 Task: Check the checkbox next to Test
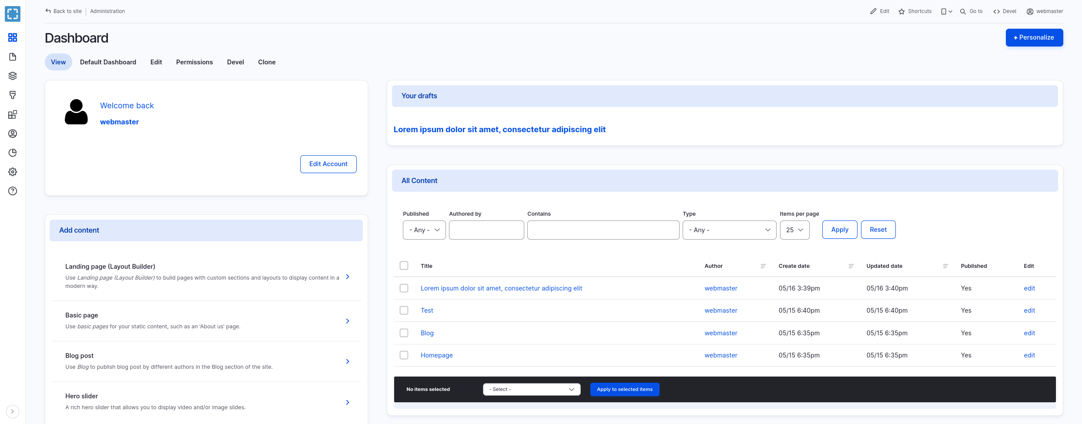pos(404,310)
